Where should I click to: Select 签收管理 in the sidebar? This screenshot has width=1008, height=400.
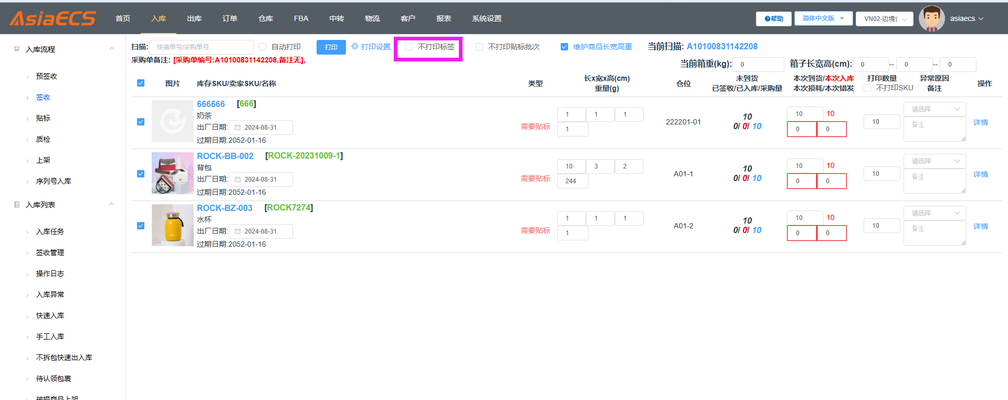pos(50,252)
